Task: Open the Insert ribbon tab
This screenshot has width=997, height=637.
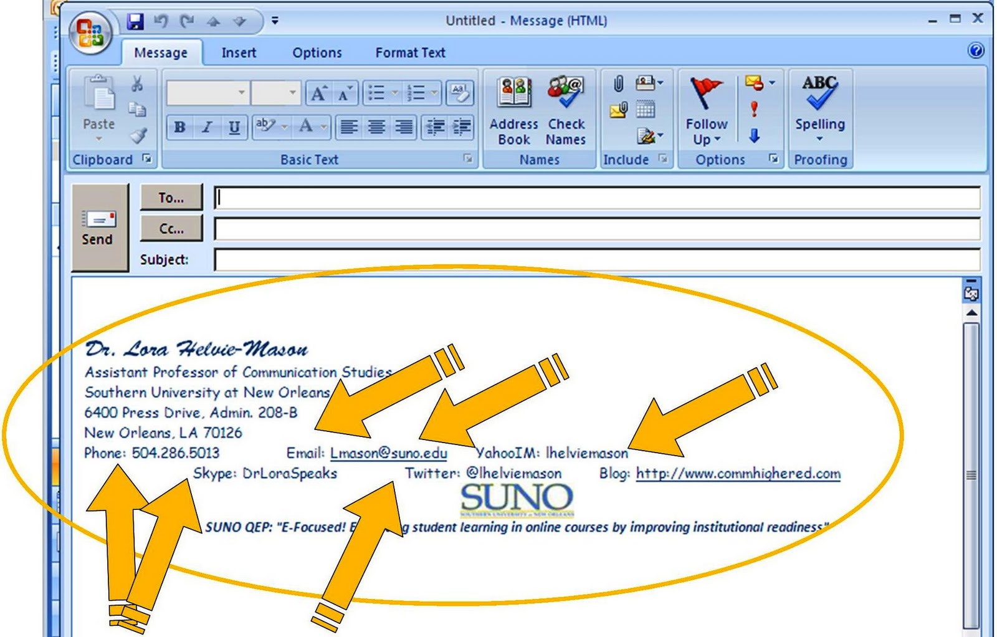Action: [x=239, y=53]
